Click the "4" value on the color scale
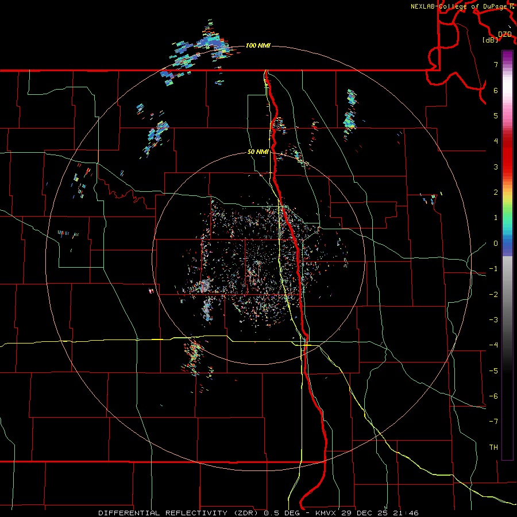 (x=496, y=141)
